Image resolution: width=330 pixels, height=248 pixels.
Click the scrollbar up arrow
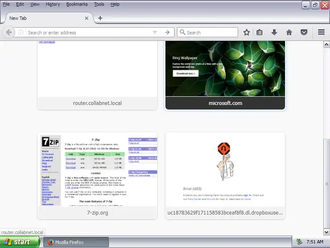pos(326,45)
